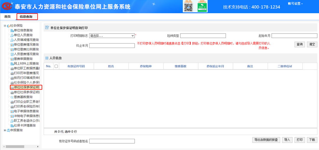The width and height of the screenshot is (319, 150).
Task: Open 缴费基数查询 via its magnifier icon
Action: tap(12, 97)
